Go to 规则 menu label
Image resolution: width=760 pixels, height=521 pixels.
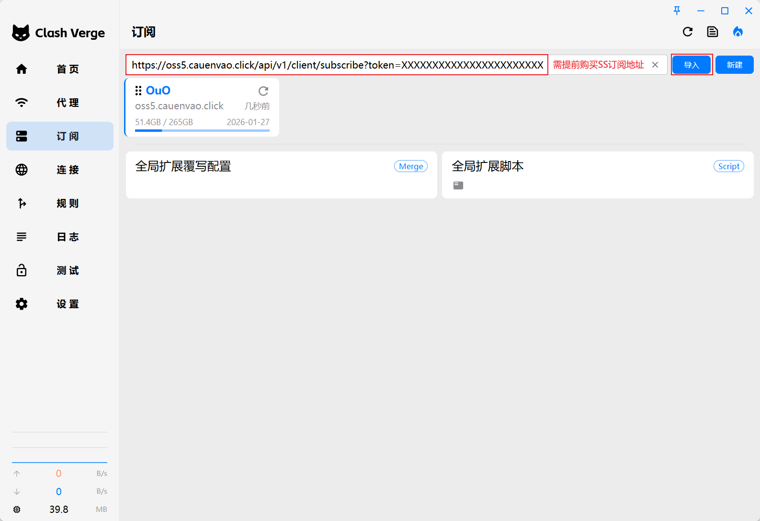[x=68, y=203]
